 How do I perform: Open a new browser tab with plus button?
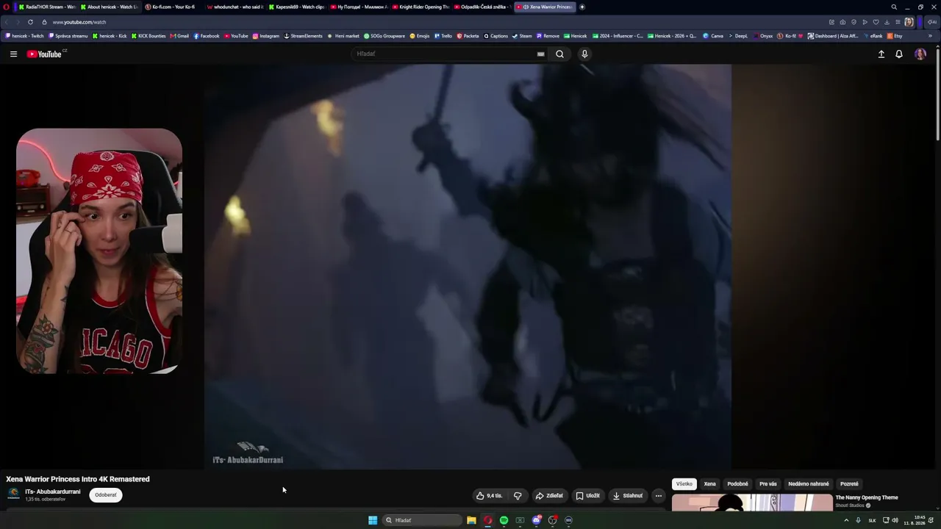click(582, 7)
